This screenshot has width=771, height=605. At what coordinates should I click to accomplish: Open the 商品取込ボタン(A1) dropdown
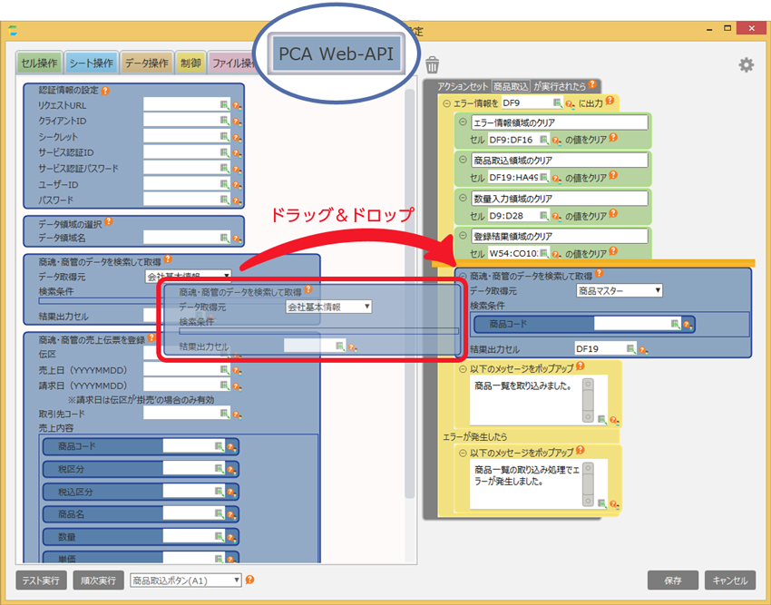[x=185, y=581]
